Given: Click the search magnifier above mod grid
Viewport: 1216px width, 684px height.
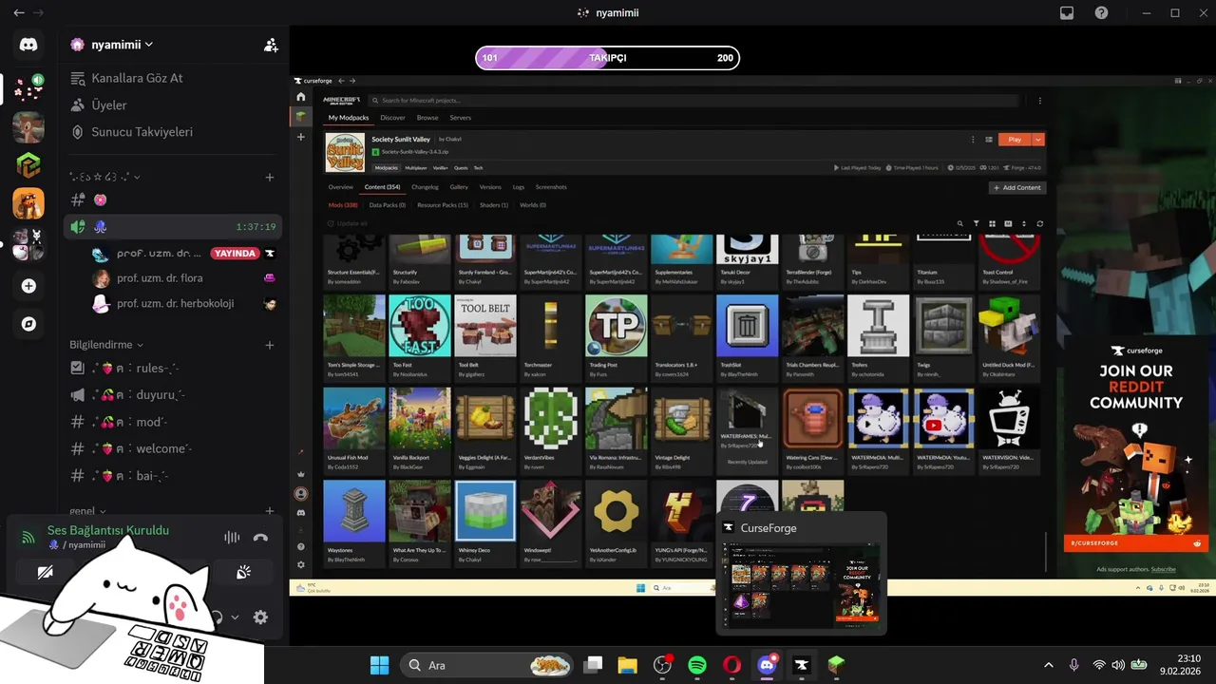Looking at the screenshot, I should (x=959, y=224).
